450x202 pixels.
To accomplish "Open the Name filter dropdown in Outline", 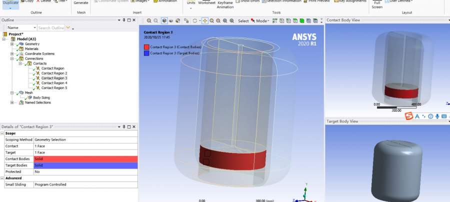I will pyautogui.click(x=34, y=28).
